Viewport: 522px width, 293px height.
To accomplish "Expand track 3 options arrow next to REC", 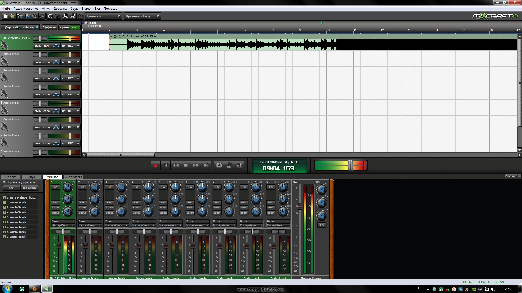I will pyautogui.click(x=78, y=78).
